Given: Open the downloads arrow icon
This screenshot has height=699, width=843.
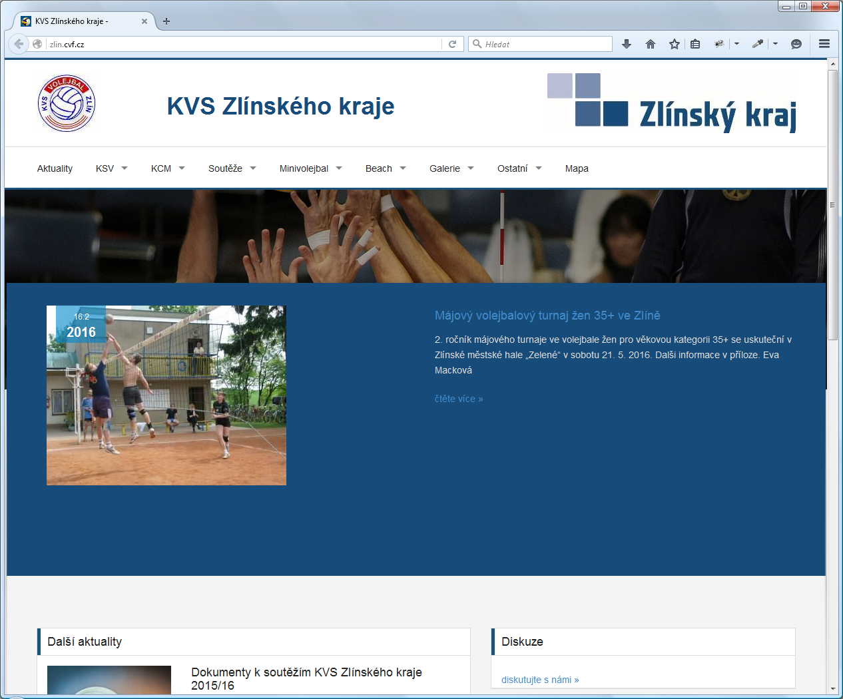Looking at the screenshot, I should pos(627,44).
